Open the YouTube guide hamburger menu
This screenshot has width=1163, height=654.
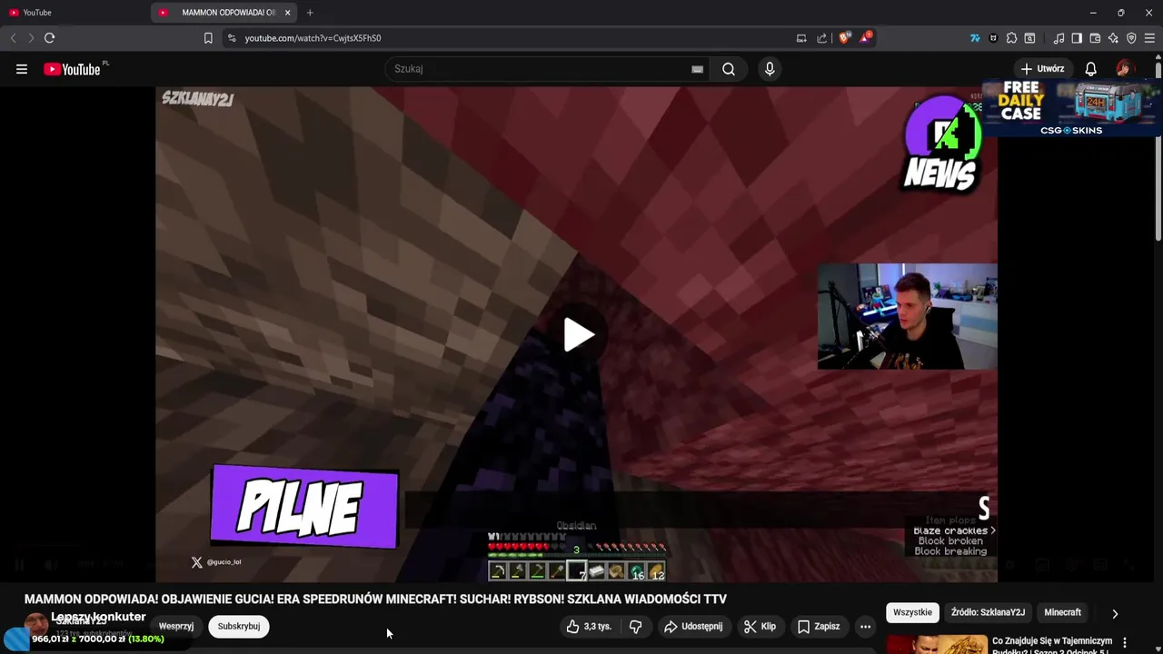[x=21, y=69]
